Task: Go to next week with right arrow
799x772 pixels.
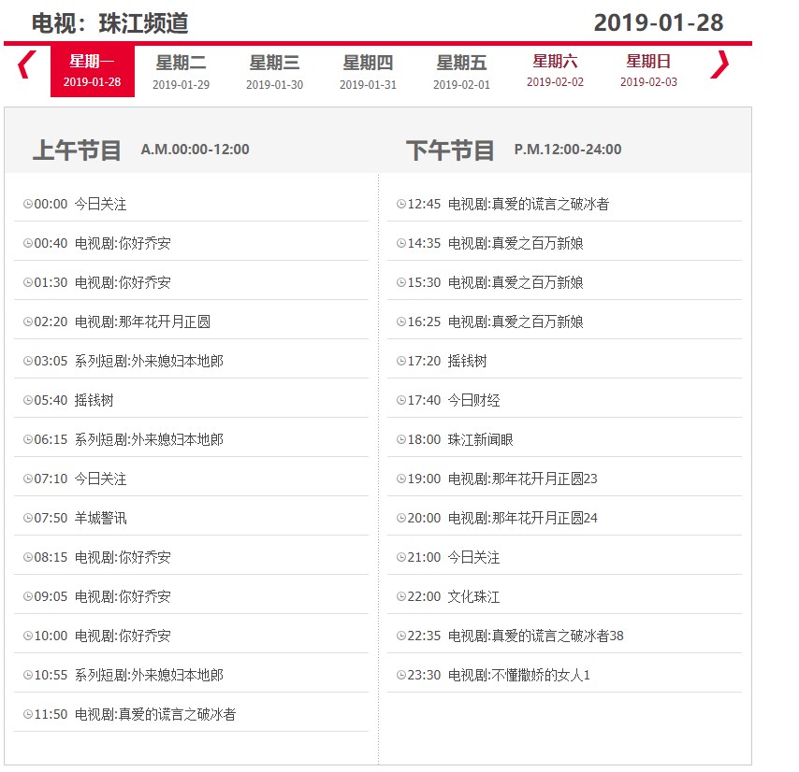Action: point(719,64)
